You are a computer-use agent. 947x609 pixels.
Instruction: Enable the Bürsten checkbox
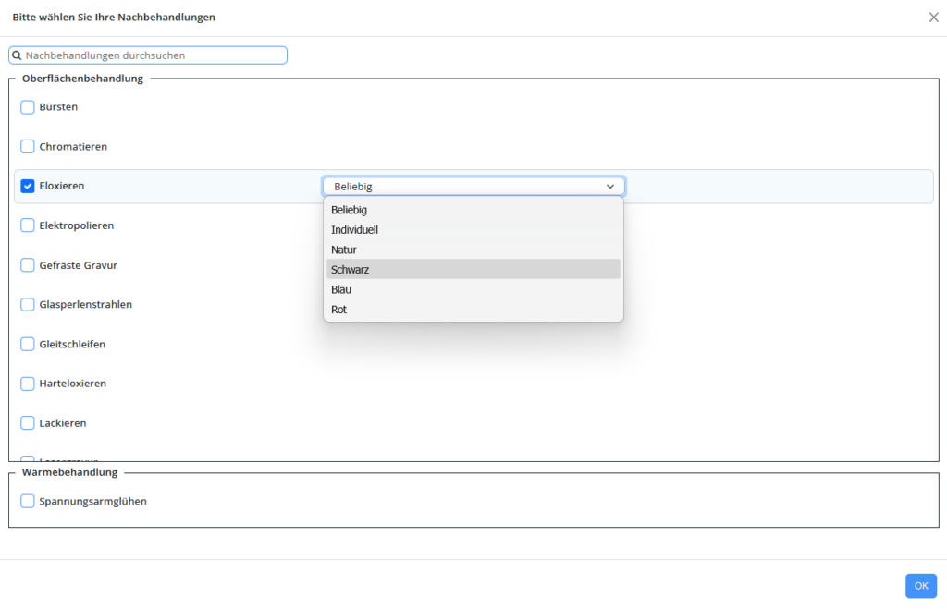point(28,107)
